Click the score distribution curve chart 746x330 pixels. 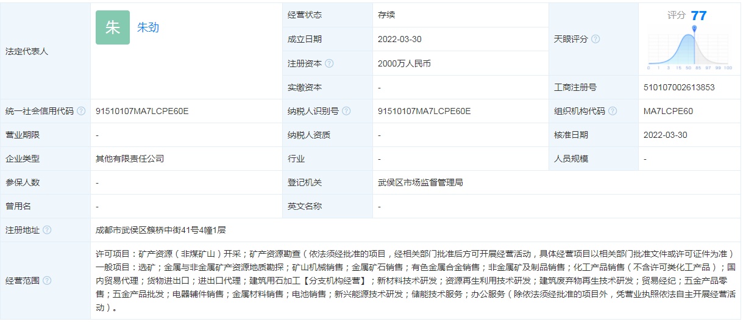683,52
